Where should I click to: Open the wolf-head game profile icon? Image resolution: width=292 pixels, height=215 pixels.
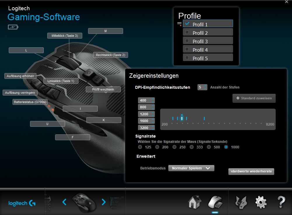tap(241, 202)
